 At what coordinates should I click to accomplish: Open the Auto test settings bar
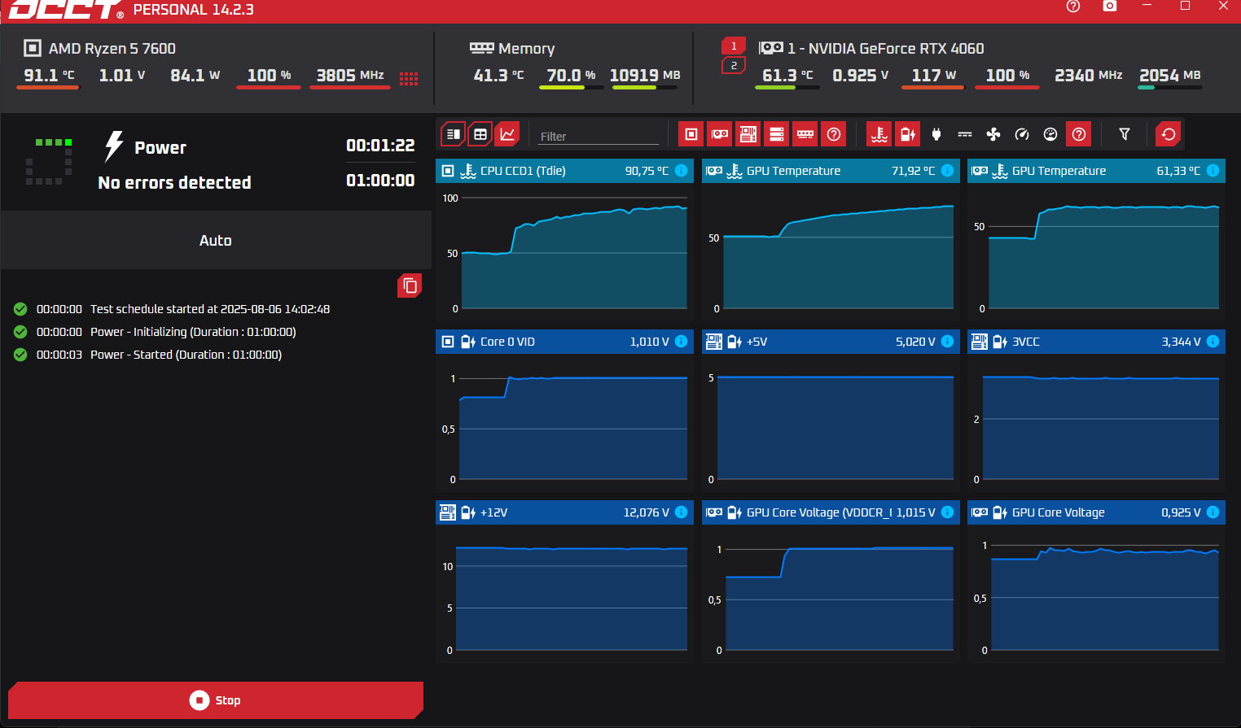click(x=216, y=241)
